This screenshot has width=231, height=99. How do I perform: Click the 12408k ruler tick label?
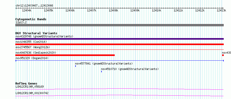(x=113, y=10)
